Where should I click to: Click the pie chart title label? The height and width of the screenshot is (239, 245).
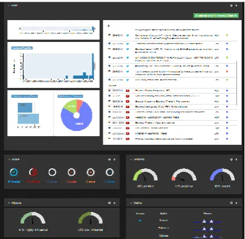click(x=71, y=96)
